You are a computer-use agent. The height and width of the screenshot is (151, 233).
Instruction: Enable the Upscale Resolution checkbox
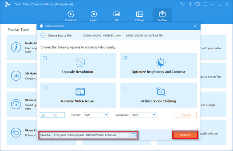click(45, 58)
